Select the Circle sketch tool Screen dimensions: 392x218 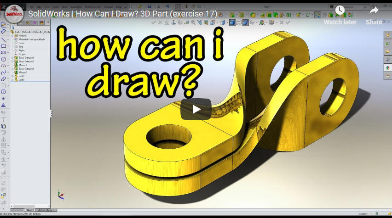coord(3,59)
